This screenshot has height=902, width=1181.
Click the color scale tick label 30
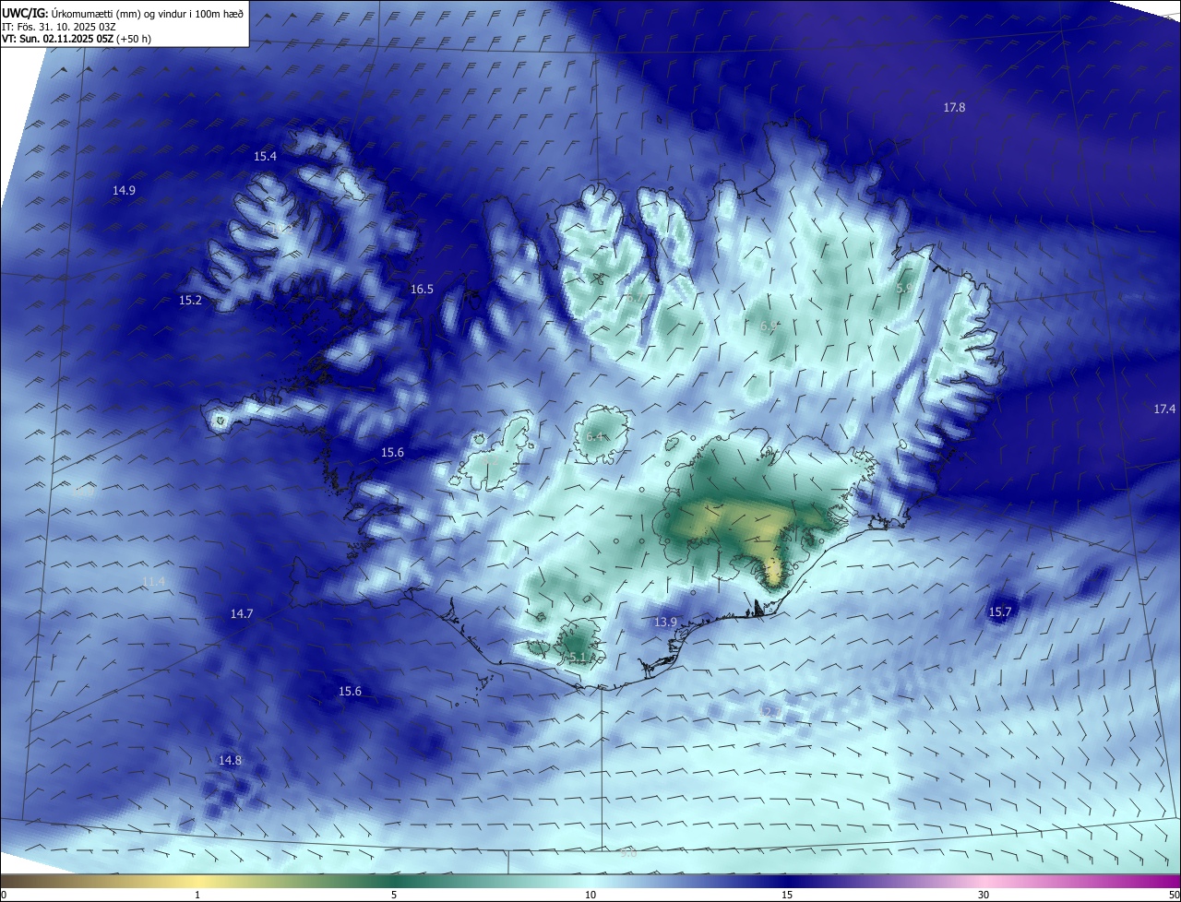pos(984,896)
